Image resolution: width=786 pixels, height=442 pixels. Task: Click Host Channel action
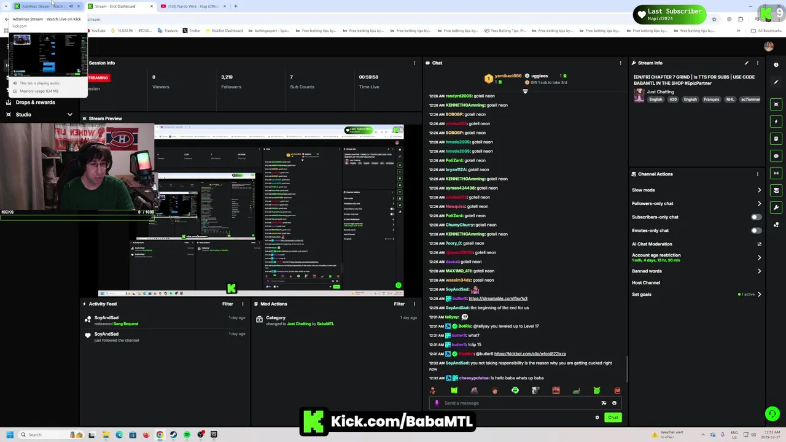click(646, 282)
